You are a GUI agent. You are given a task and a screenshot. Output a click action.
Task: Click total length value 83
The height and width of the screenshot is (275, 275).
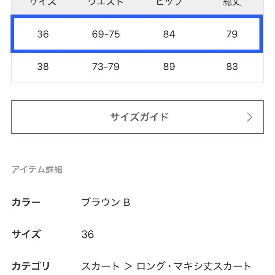pos(232,67)
